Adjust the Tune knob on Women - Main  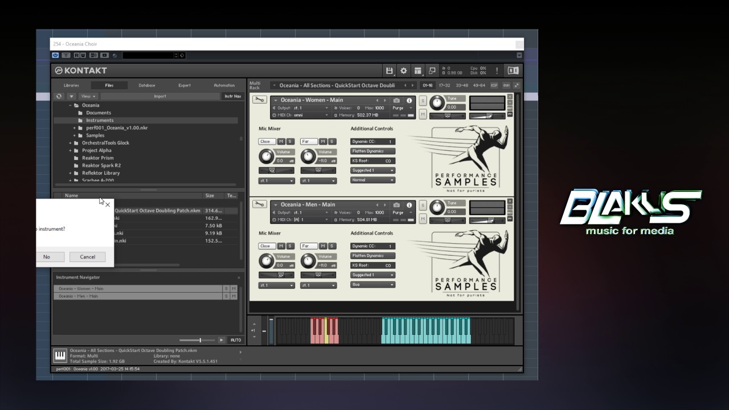[437, 102]
